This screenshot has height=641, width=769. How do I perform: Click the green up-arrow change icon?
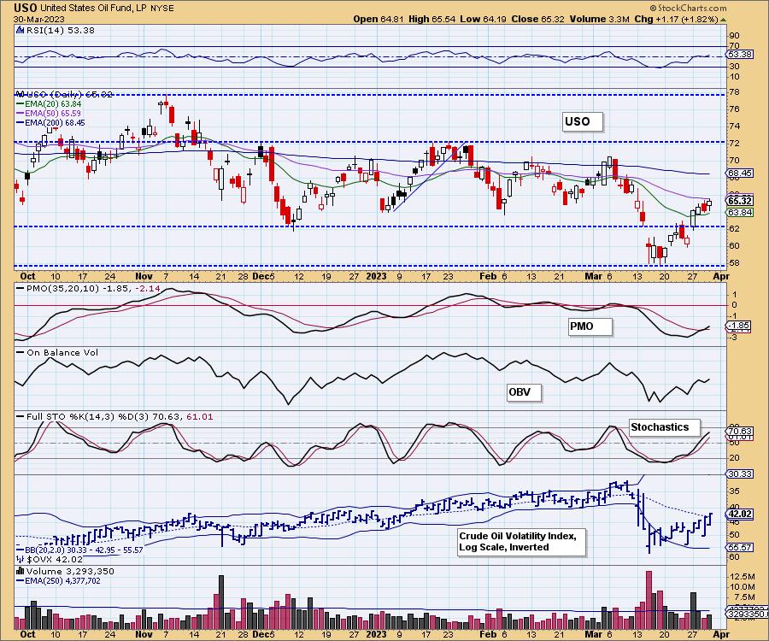(723, 20)
